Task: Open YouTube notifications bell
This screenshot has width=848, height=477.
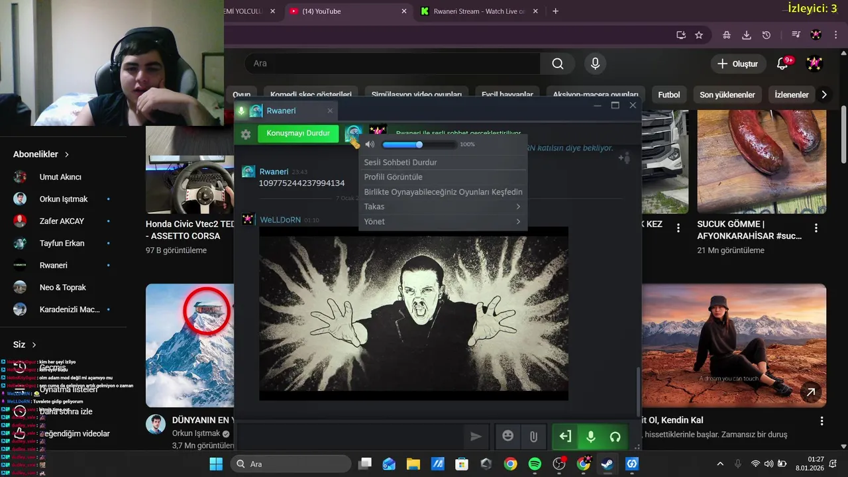Action: tap(782, 64)
